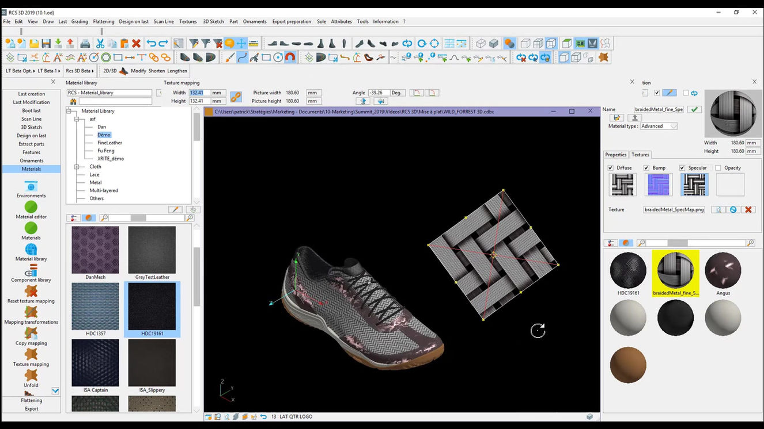The height and width of the screenshot is (429, 764).
Task: Open the Flattening menu
Action: pyautogui.click(x=104, y=22)
